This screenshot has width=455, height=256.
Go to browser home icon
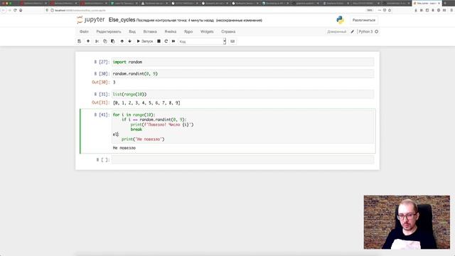tap(21, 10)
